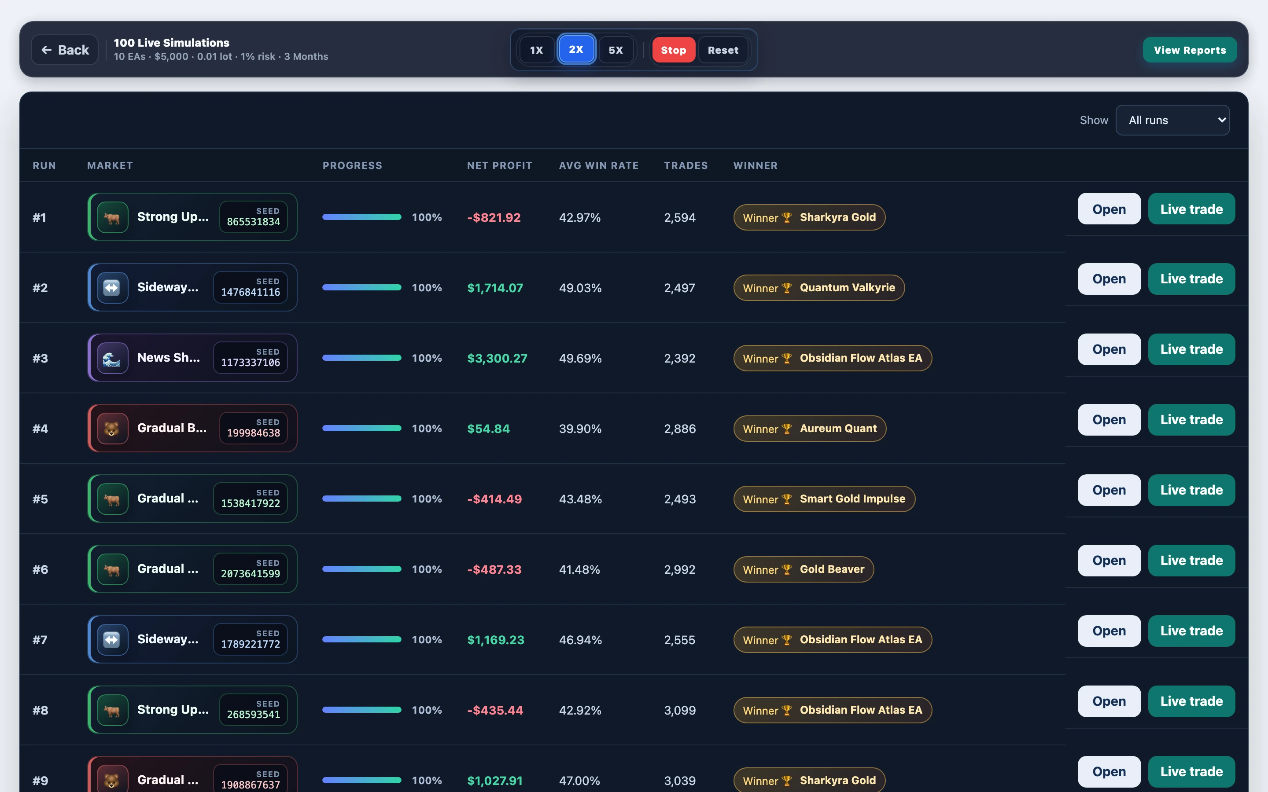
Task: Click trophy icon beside Quantum Valkyrie
Action: 786,288
